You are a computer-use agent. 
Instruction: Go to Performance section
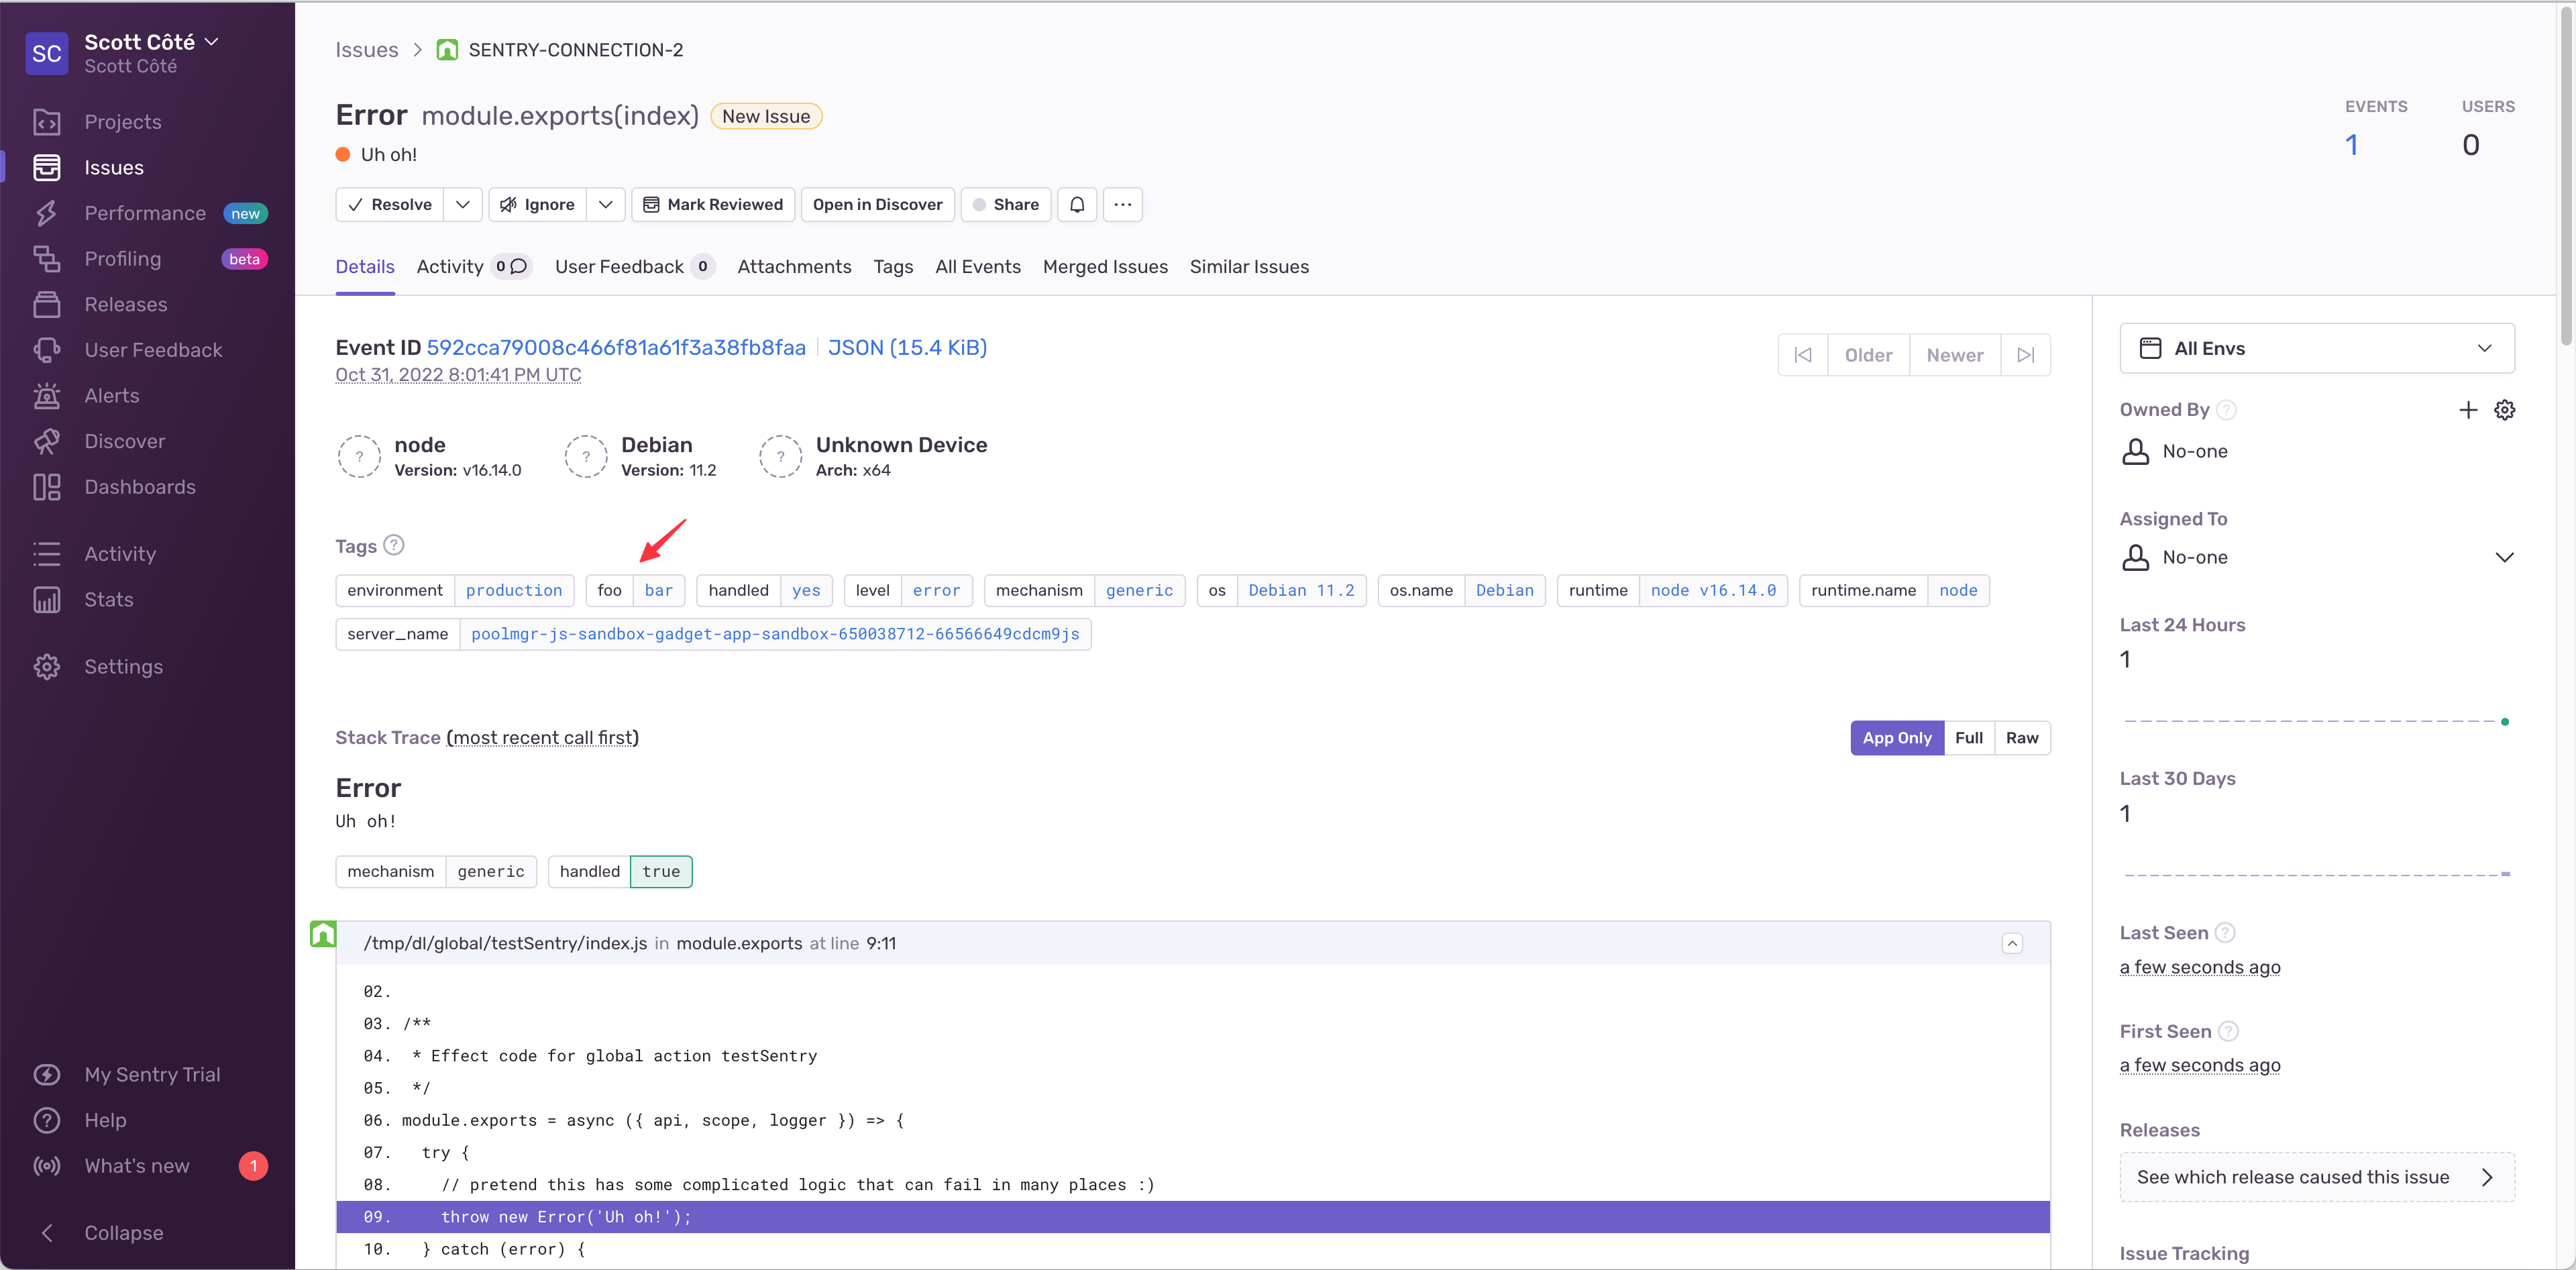(x=145, y=213)
